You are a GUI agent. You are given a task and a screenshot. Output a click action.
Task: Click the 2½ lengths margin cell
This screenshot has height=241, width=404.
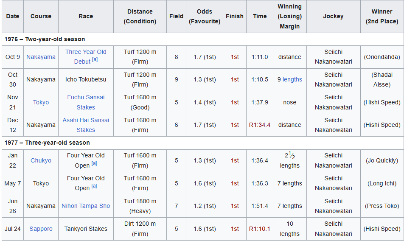(x=289, y=161)
